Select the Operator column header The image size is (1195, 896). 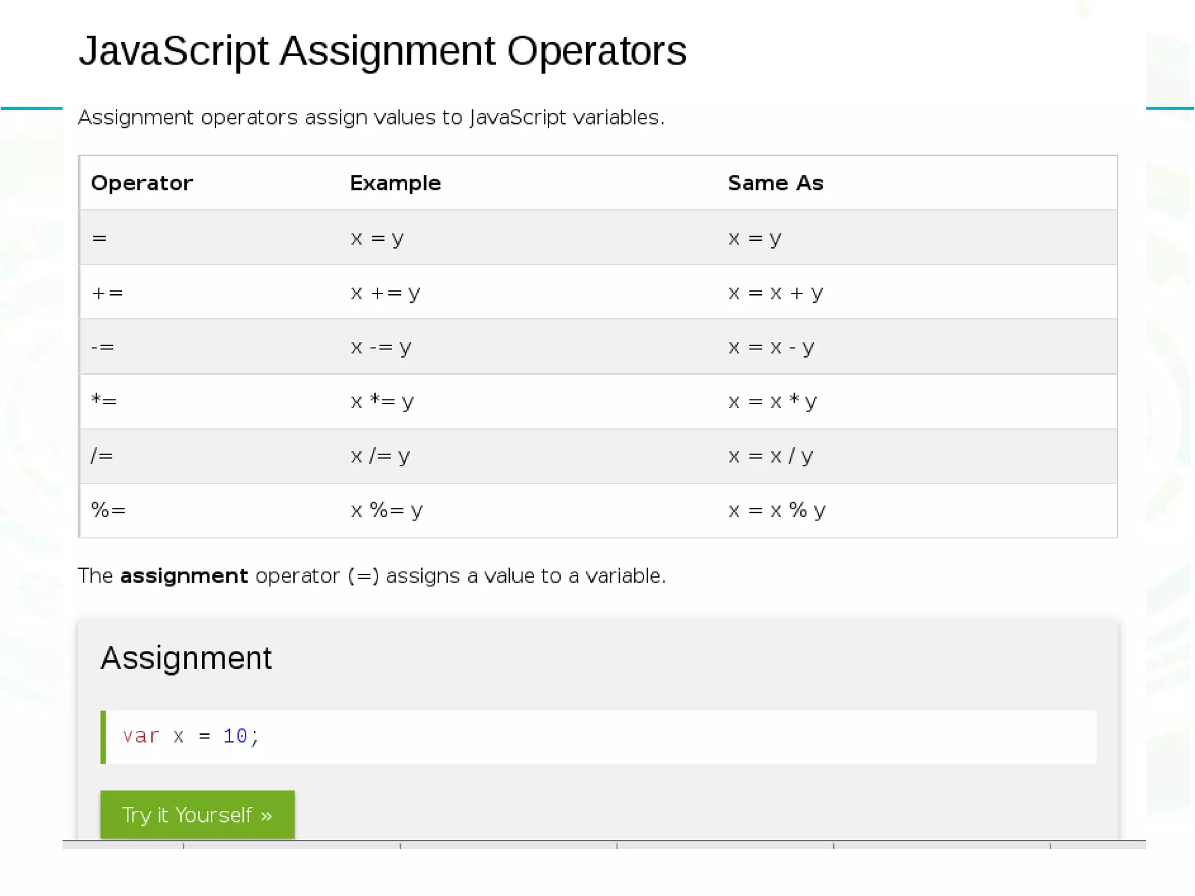(x=142, y=183)
